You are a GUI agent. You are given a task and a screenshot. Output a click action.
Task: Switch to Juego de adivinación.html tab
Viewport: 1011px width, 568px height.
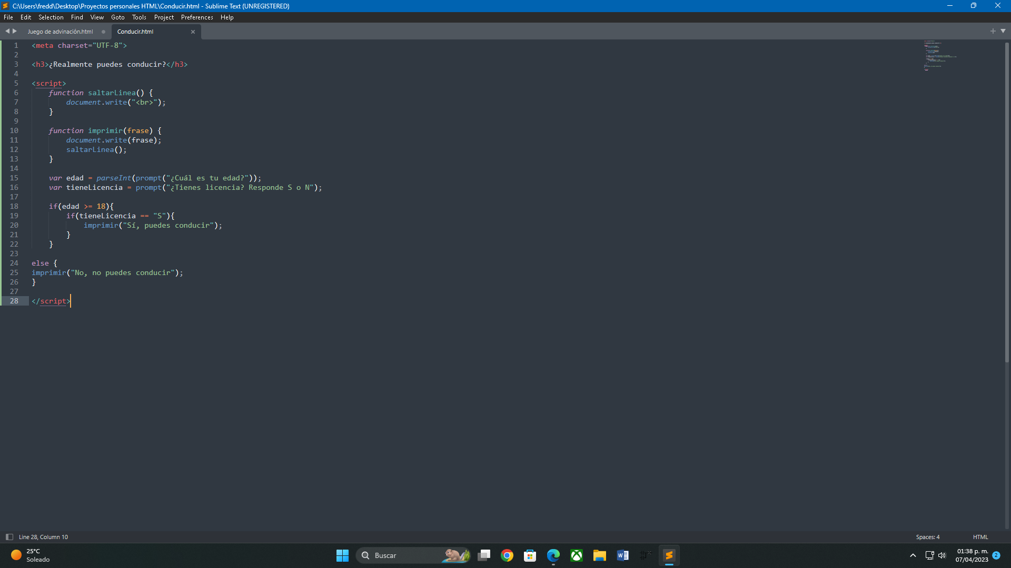click(x=60, y=32)
